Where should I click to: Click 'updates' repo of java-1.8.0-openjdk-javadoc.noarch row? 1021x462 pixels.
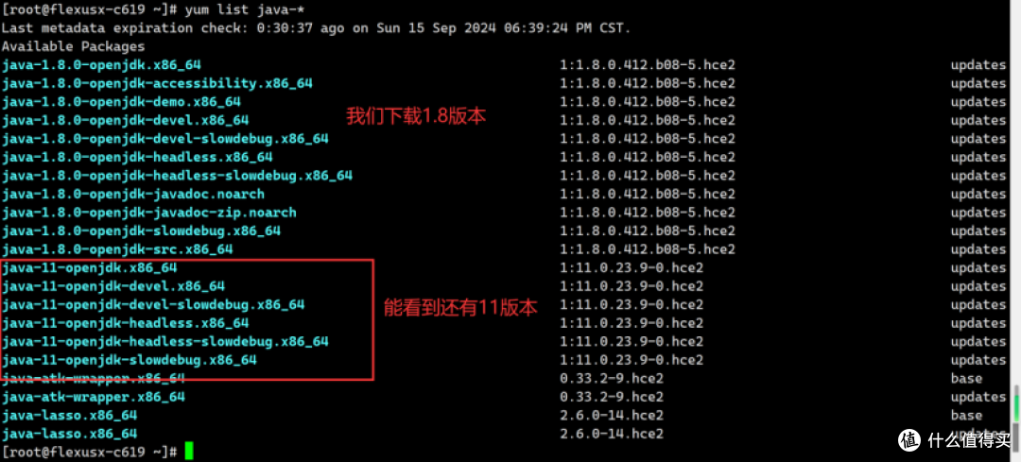pyautogui.click(x=978, y=194)
